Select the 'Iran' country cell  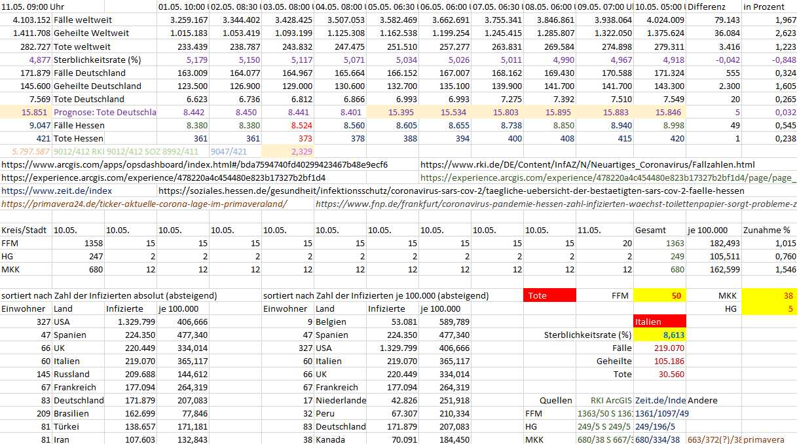tap(63, 439)
